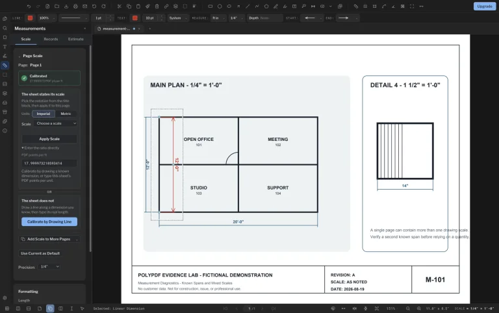Switch to the Scale tab

26,39
